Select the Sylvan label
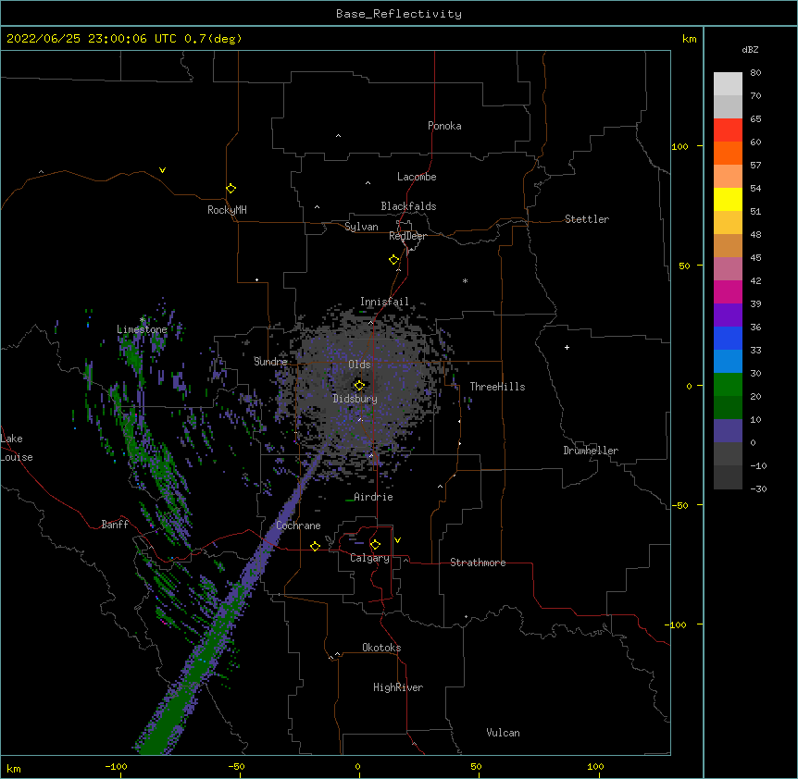This screenshot has height=779, width=798. pyautogui.click(x=361, y=227)
